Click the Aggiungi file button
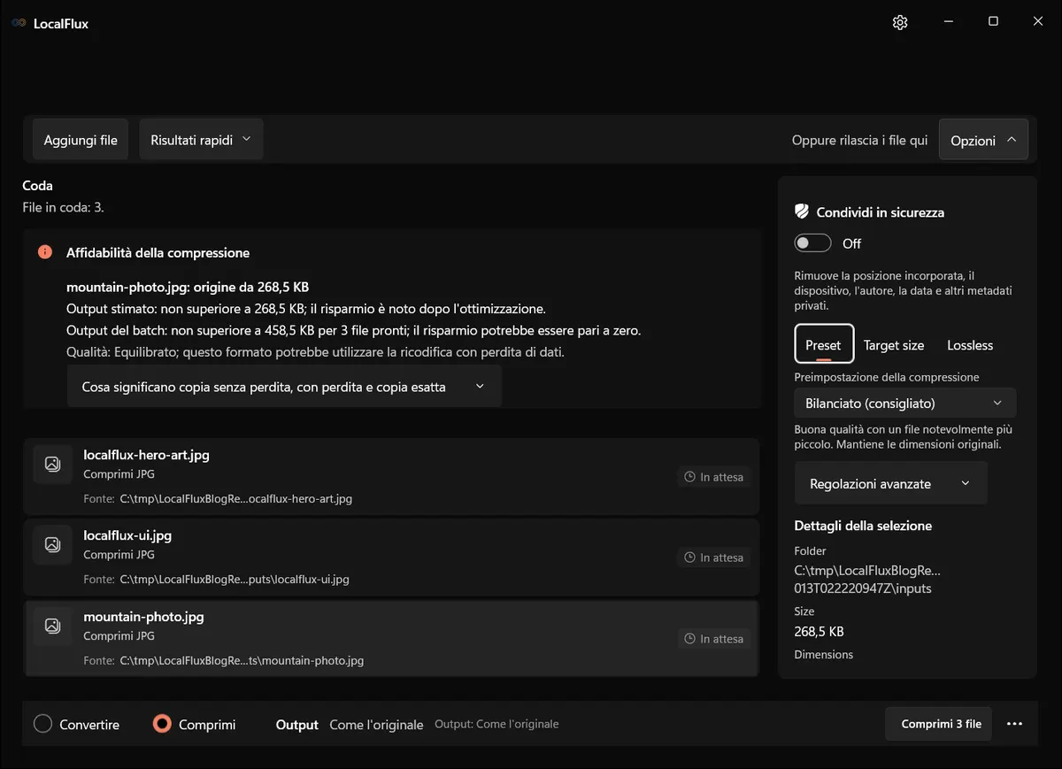 (81, 140)
